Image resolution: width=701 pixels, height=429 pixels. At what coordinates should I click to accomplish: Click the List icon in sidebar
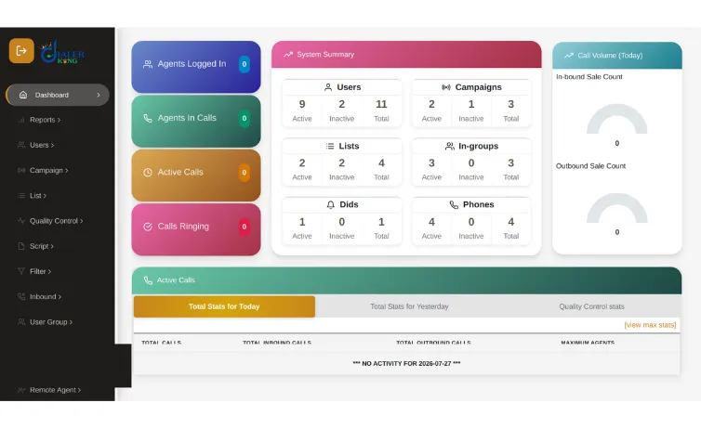[x=21, y=196]
